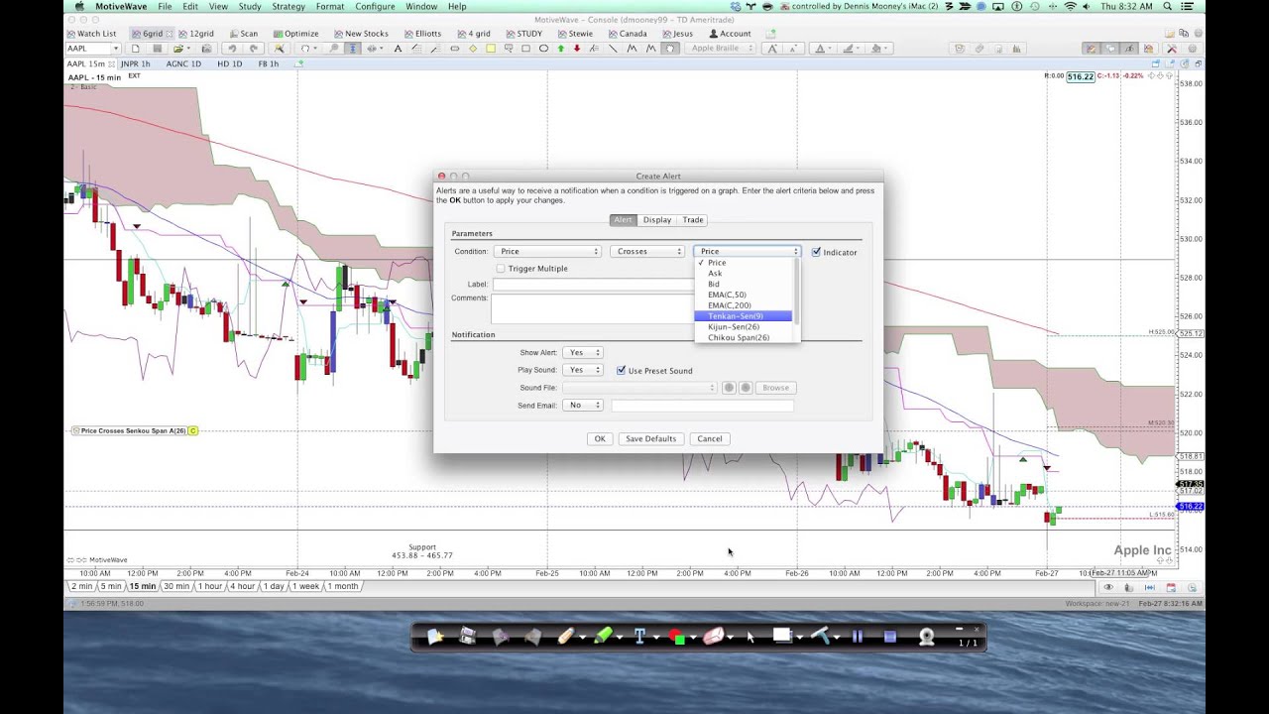Select the 30 min timeframe button

click(176, 586)
